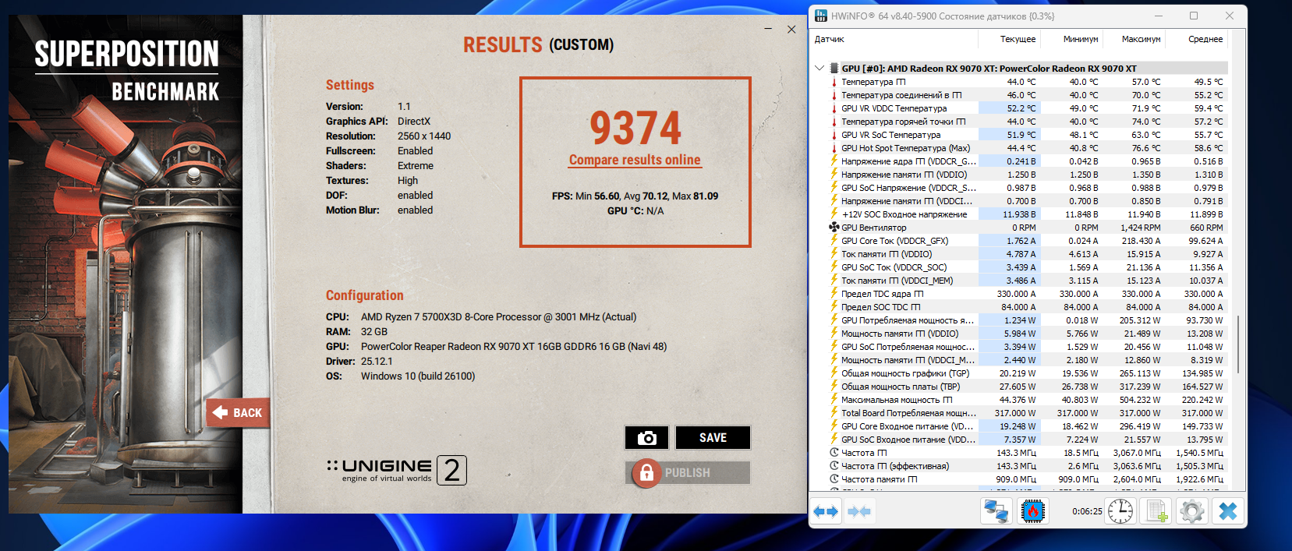Select the Общая мощность платы (TBP) row

point(1028,387)
